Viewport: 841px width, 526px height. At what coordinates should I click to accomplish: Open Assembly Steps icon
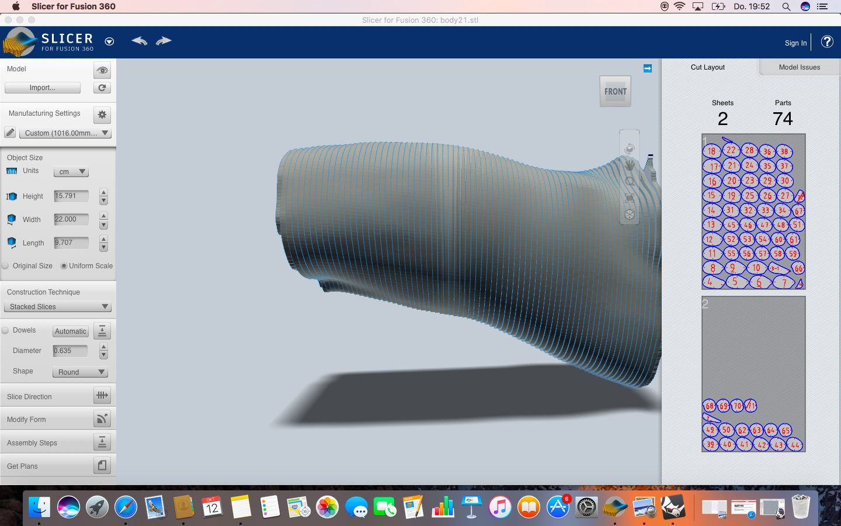click(x=102, y=442)
